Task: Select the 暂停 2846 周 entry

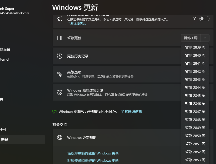Action: 195,104
